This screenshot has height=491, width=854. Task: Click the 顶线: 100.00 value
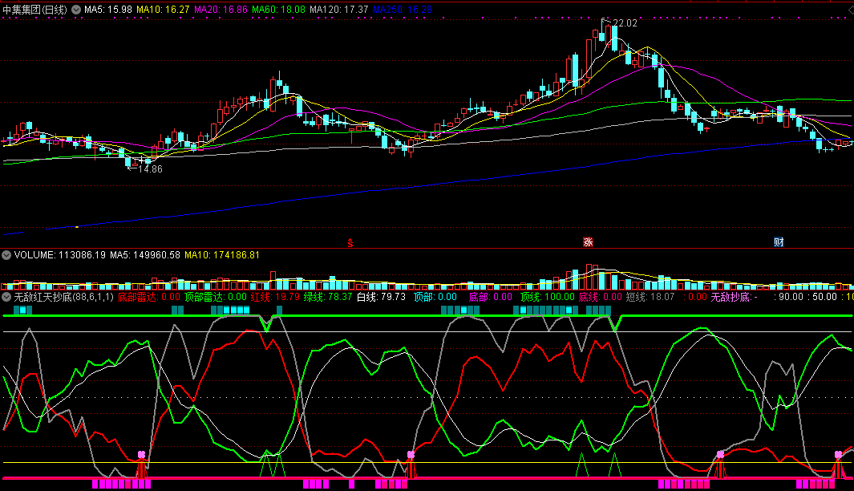pyautogui.click(x=548, y=297)
